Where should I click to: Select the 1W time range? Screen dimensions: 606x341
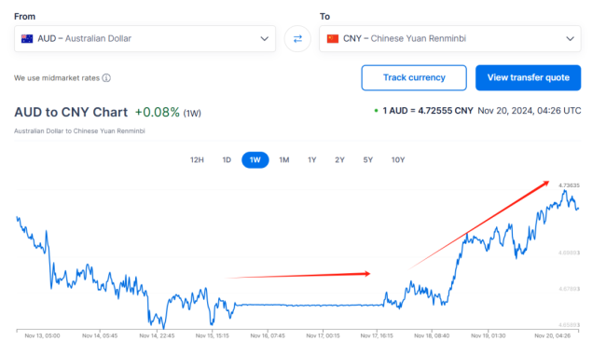255,160
